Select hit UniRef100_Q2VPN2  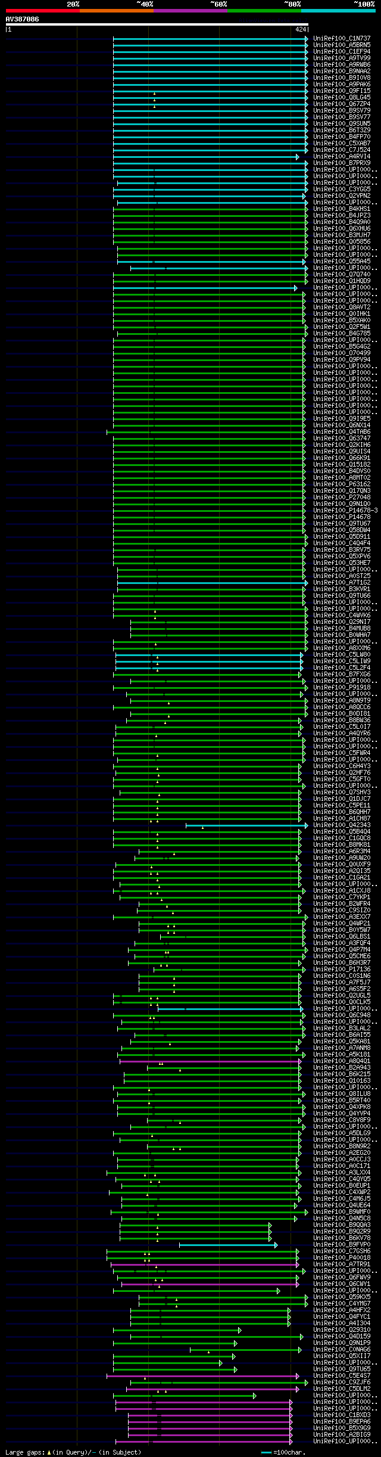pos(342,196)
